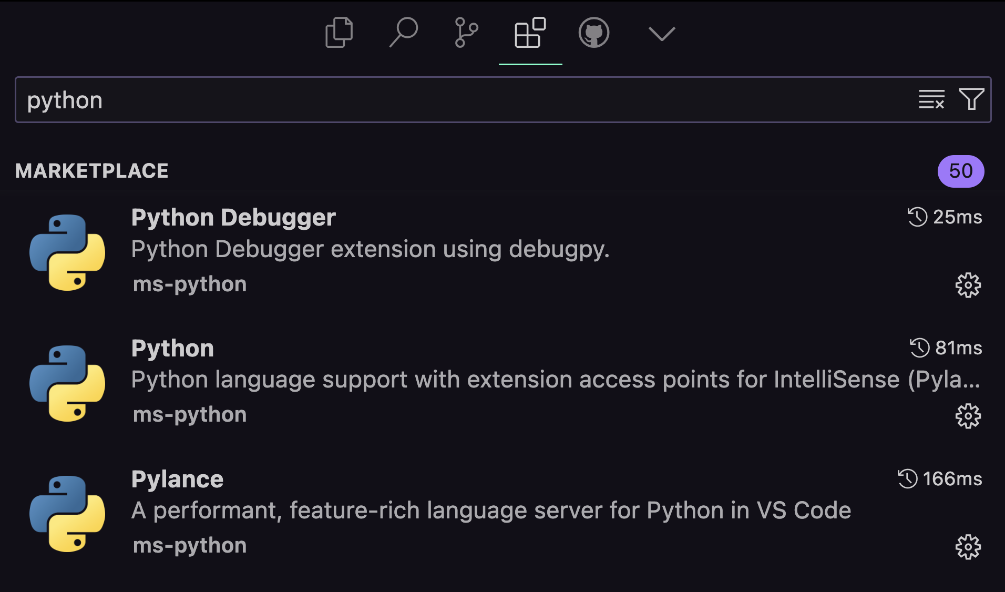
Task: Select the Extensions view icon
Action: 530,33
